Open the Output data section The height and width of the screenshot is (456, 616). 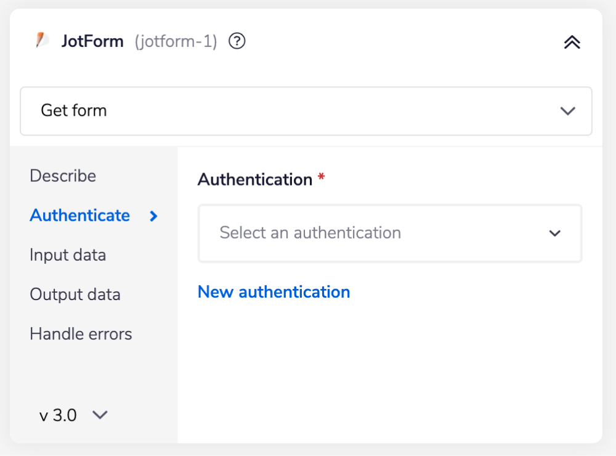(75, 295)
